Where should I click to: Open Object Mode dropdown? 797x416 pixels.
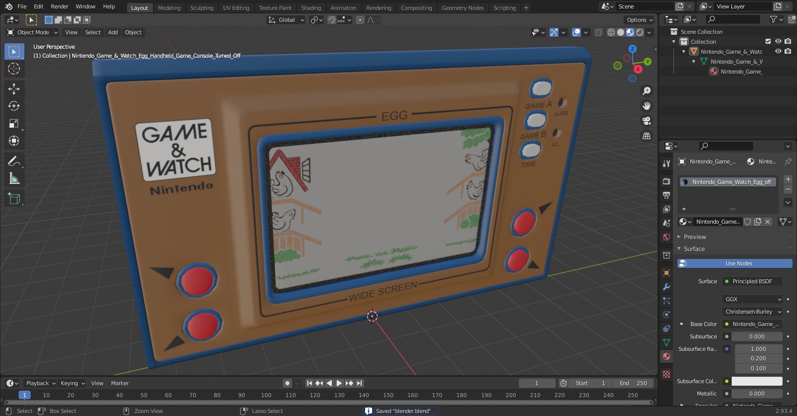pyautogui.click(x=32, y=32)
